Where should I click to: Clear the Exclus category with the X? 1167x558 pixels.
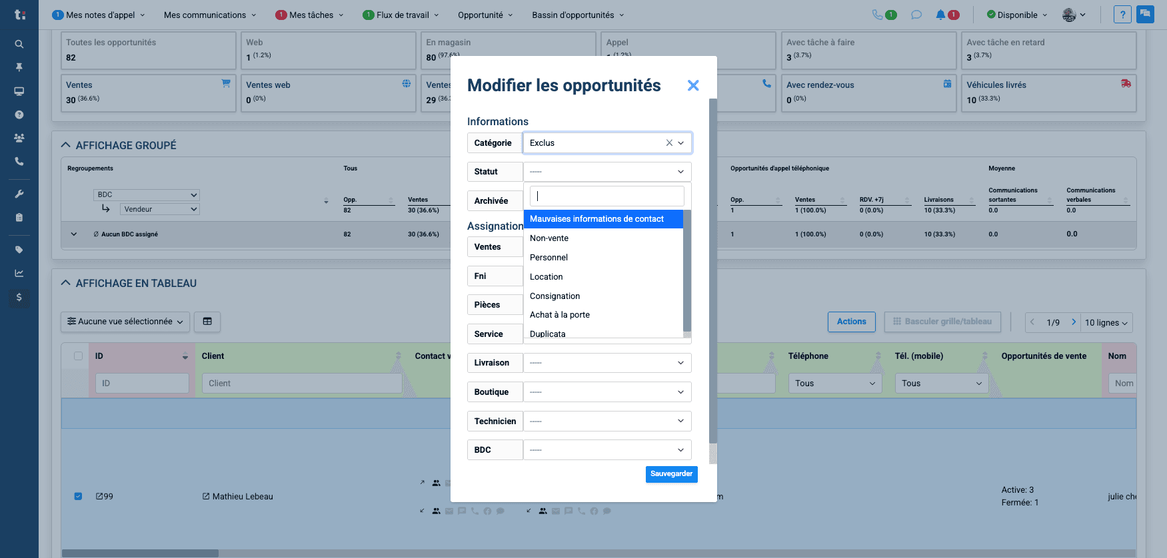(x=669, y=143)
